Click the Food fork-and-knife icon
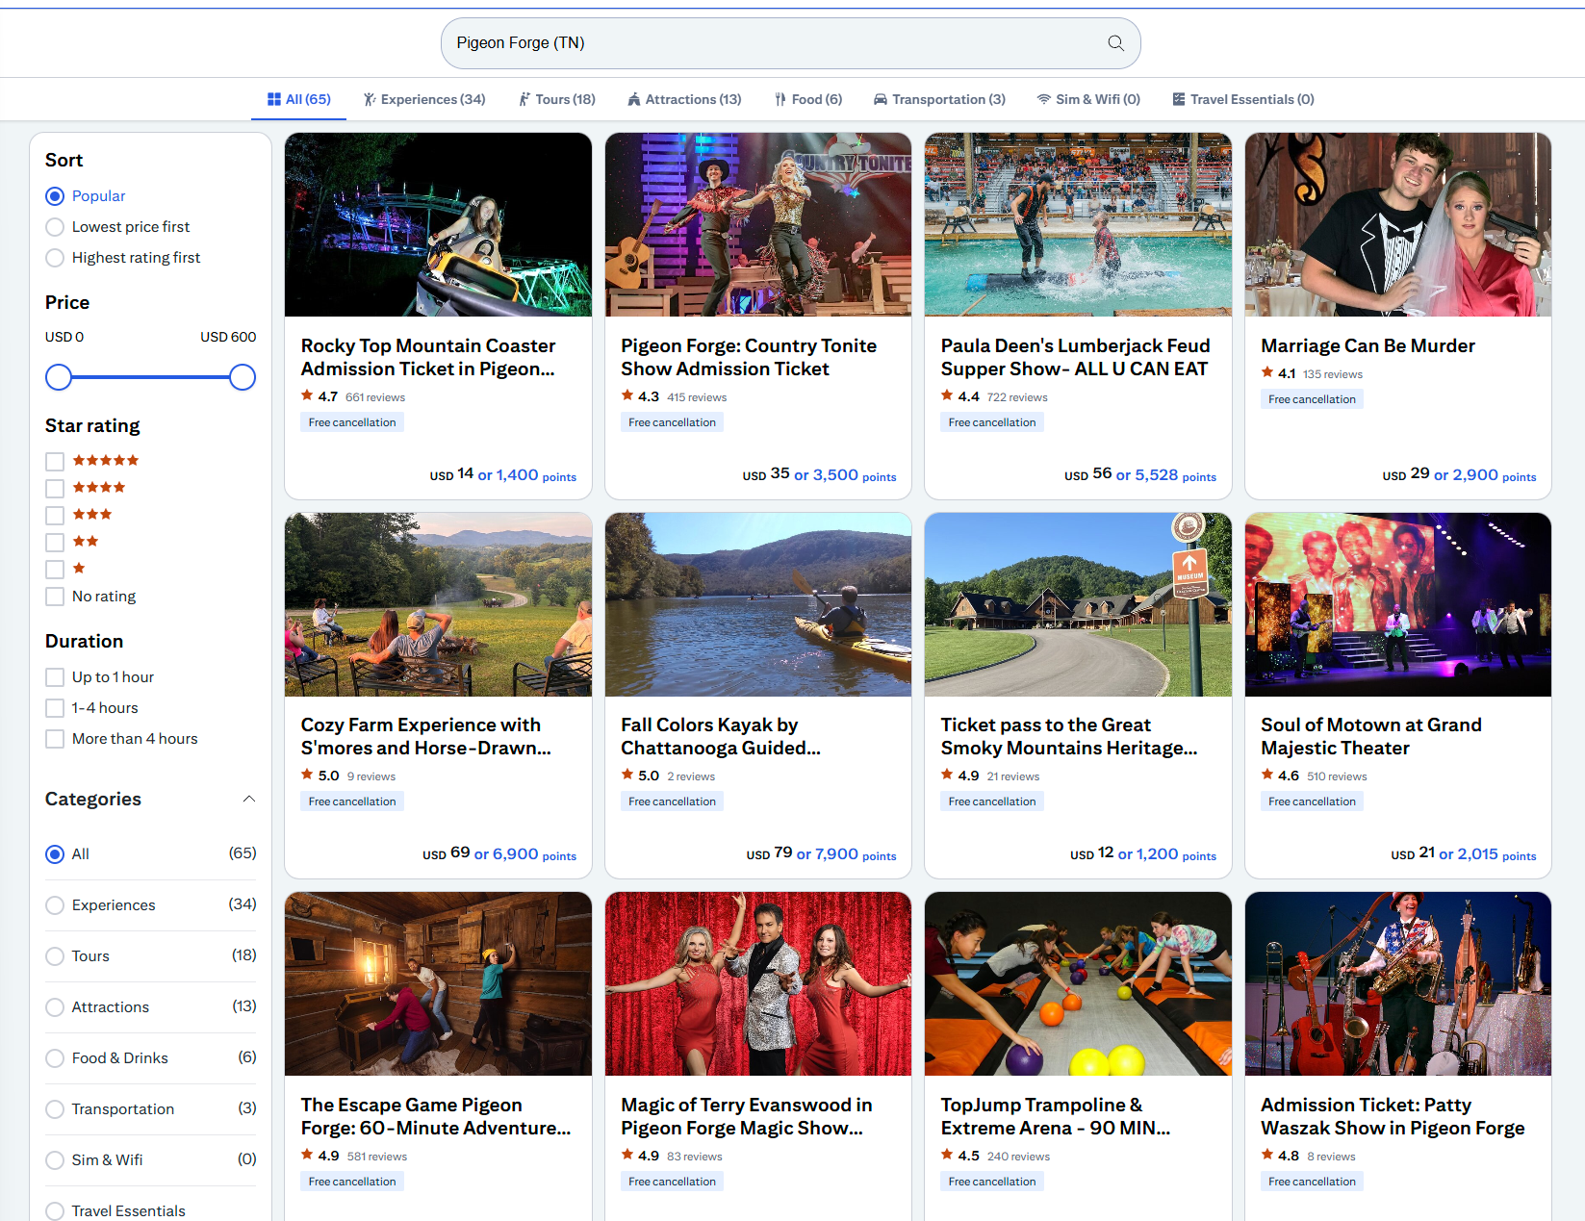 tap(780, 99)
